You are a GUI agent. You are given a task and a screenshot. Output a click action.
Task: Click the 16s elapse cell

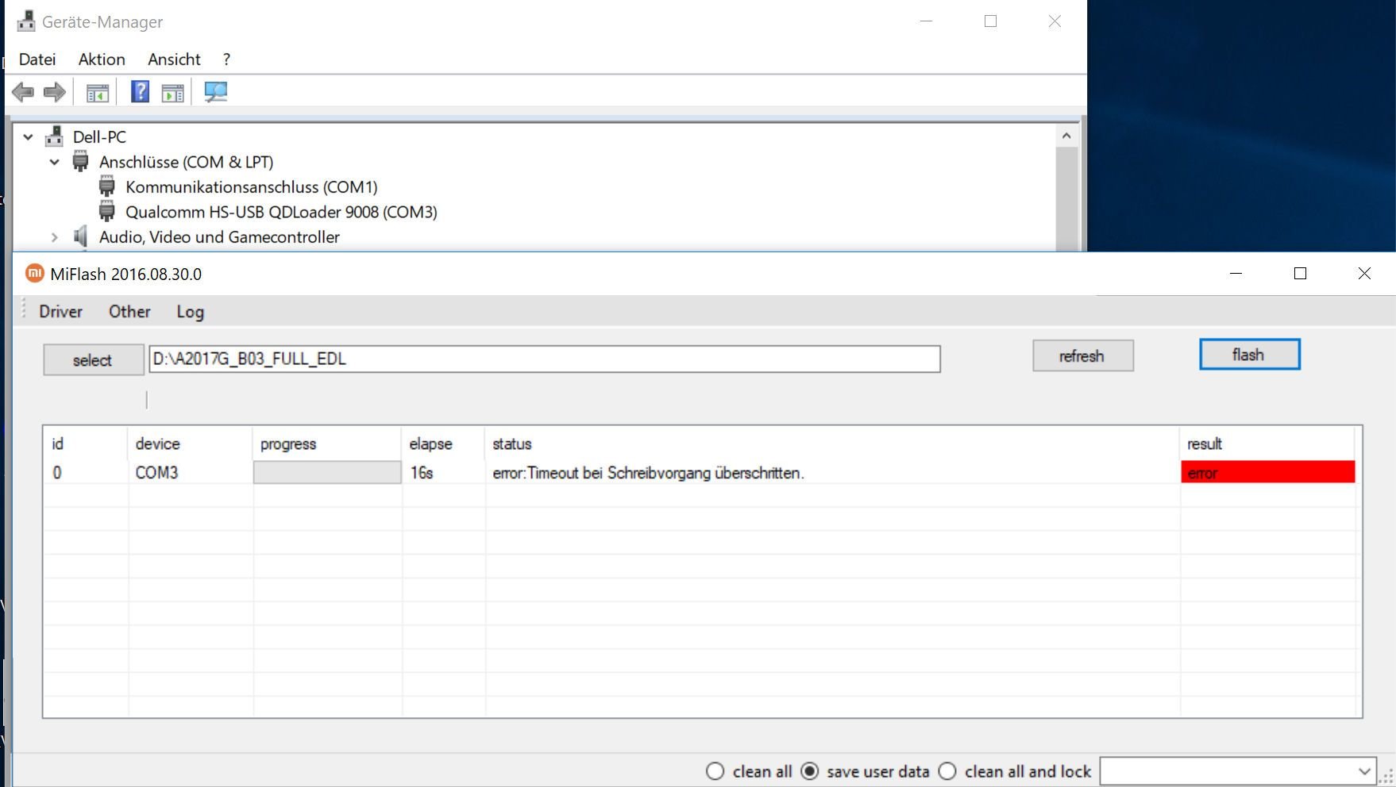pos(442,472)
